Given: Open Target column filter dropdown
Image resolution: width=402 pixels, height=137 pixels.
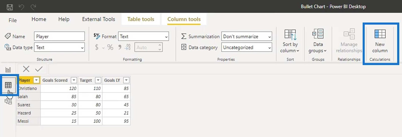Looking at the screenshot, I should pyautogui.click(x=98, y=80).
